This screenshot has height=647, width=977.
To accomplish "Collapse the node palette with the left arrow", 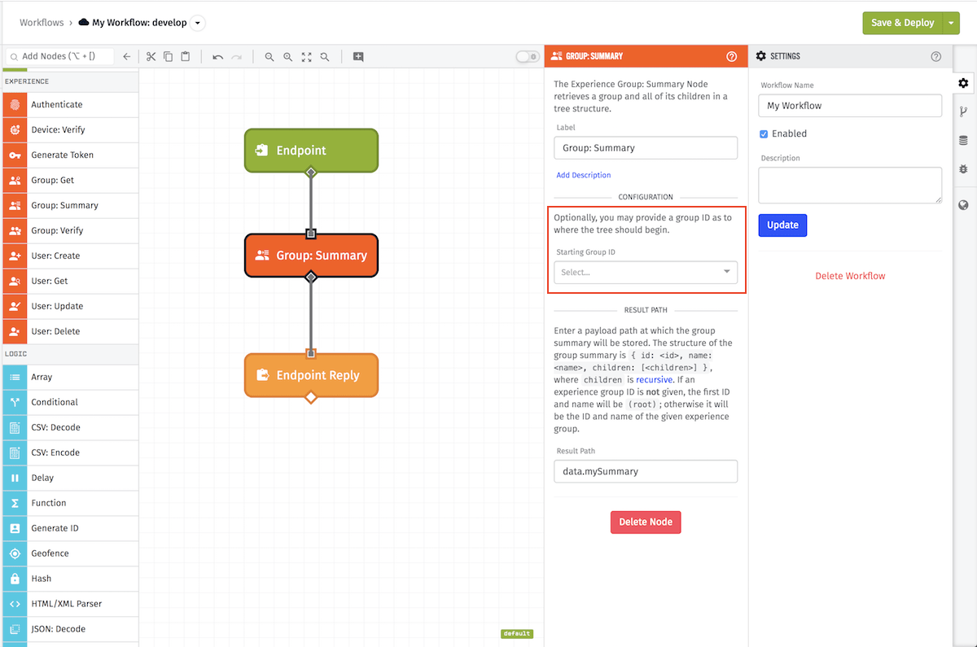I will click(x=126, y=57).
